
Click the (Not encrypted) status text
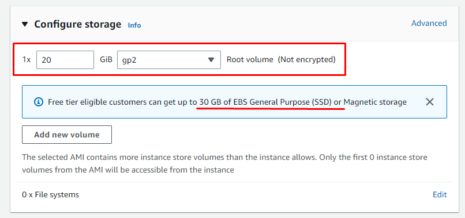[307, 59]
